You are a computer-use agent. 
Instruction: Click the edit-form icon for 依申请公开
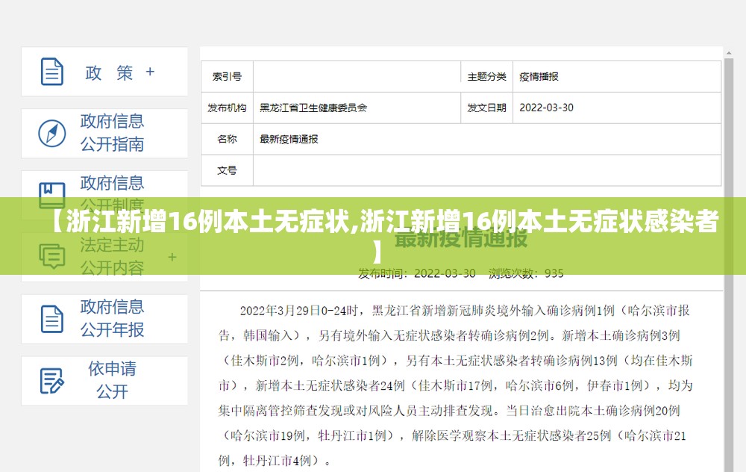point(52,381)
